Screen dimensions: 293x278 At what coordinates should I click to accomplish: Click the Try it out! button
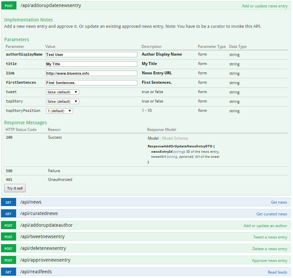[15, 188]
